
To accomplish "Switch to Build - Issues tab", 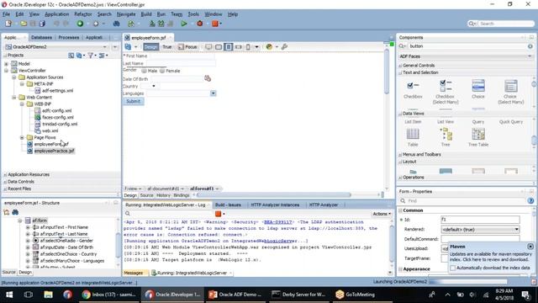I will pos(228,205).
